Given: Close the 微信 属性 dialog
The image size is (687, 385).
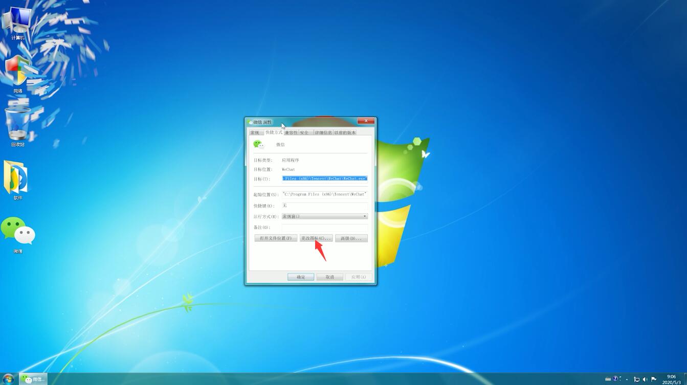Looking at the screenshot, I should [x=366, y=121].
